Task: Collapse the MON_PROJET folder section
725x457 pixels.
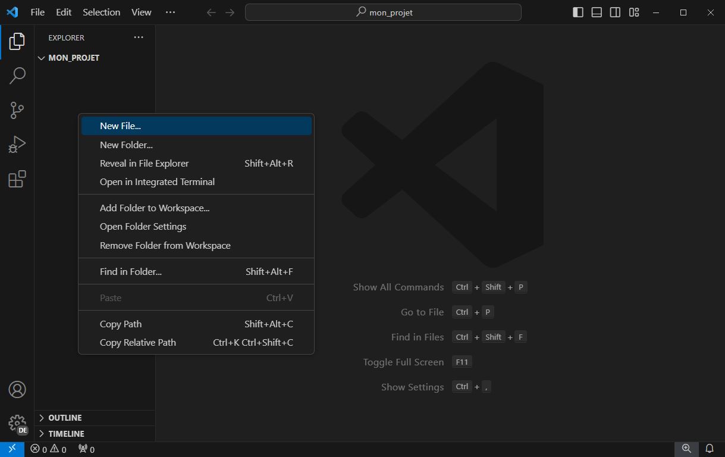Action: (73, 58)
